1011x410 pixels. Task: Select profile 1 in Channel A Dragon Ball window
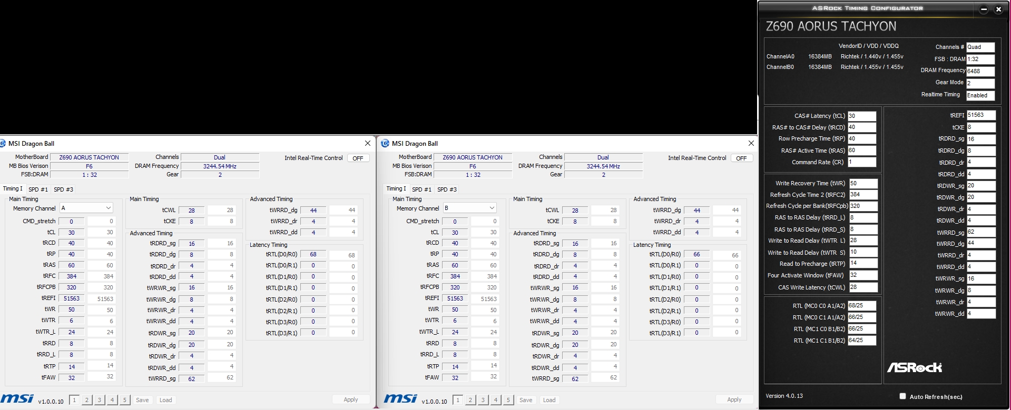click(74, 400)
